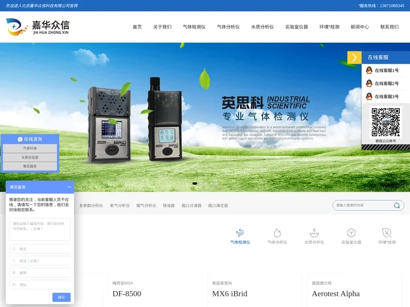410x307 pixels.
Task: Open the 首页 menu item
Action: point(137,27)
